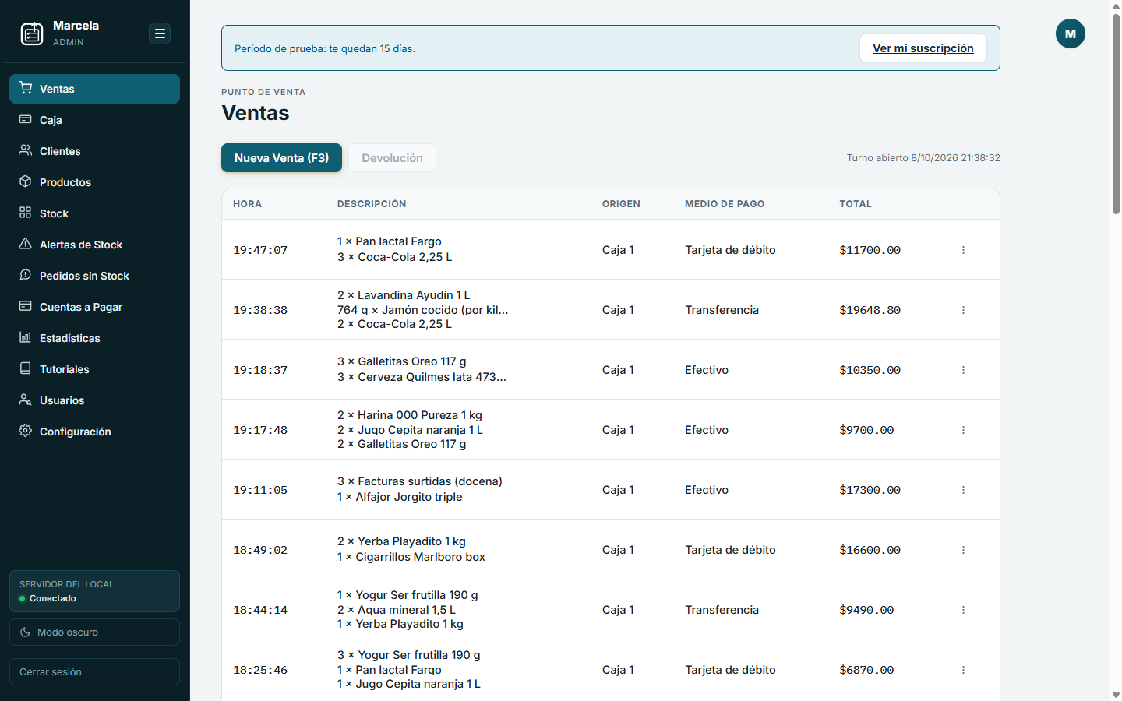Open the Productos page
Image resolution: width=1122 pixels, height=701 pixels.
(94, 182)
